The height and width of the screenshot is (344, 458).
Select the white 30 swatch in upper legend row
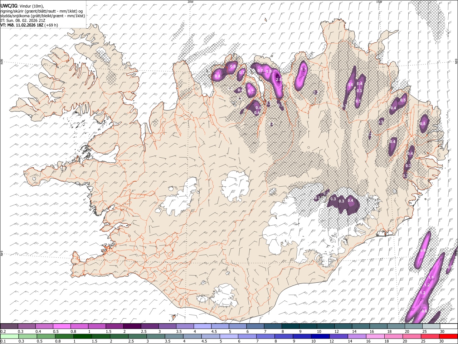point(449,326)
